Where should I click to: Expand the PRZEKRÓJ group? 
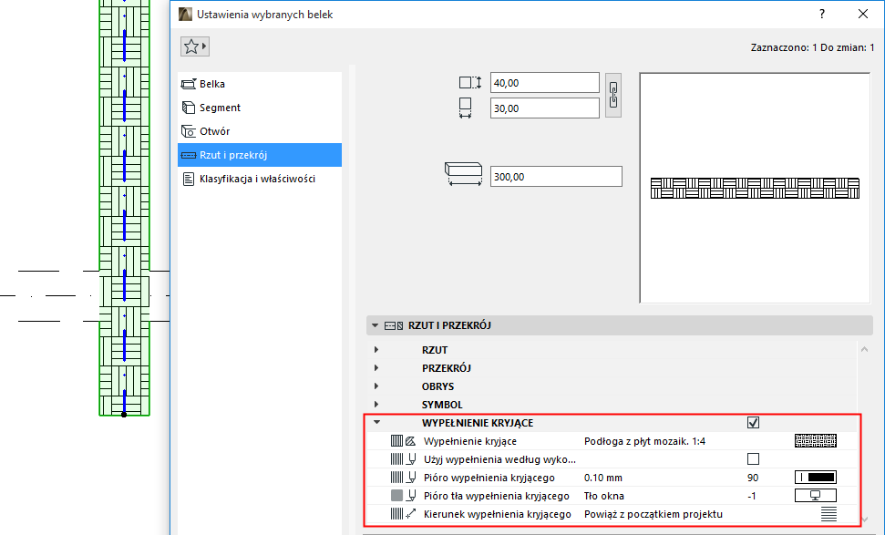click(x=376, y=368)
